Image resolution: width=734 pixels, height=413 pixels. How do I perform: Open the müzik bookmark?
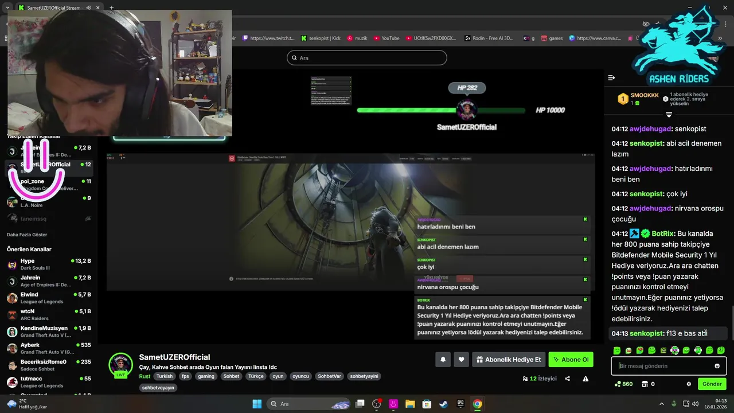[x=357, y=38]
